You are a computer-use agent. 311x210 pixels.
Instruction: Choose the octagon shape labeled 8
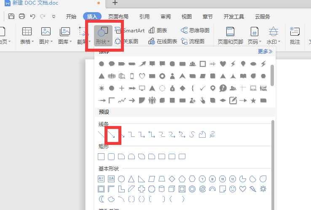point(212,179)
